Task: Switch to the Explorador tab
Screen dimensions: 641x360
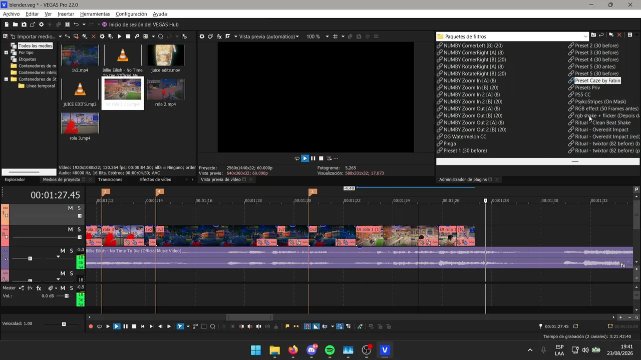Action: pos(15,179)
